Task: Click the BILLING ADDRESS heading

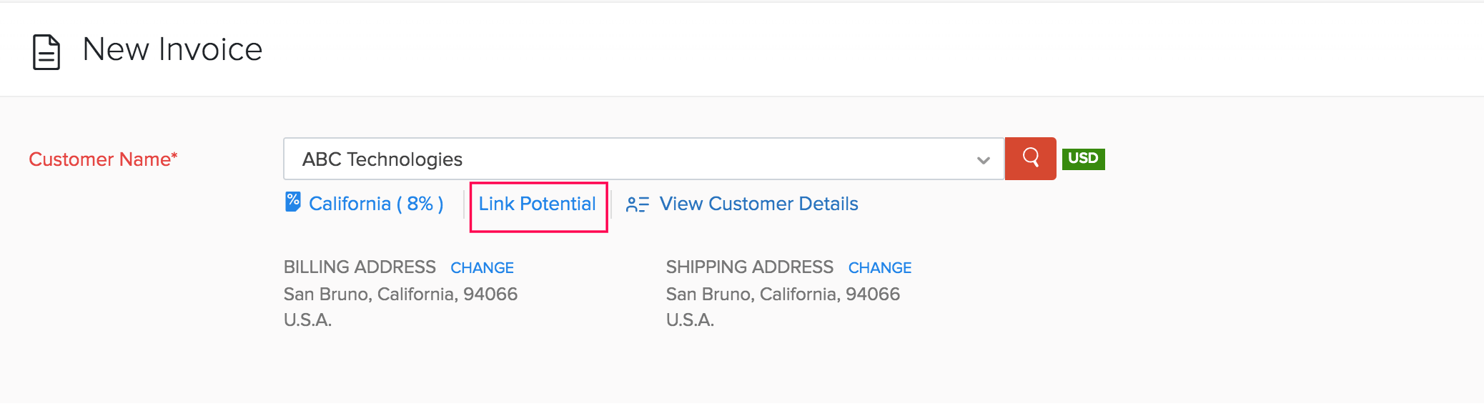Action: point(360,267)
